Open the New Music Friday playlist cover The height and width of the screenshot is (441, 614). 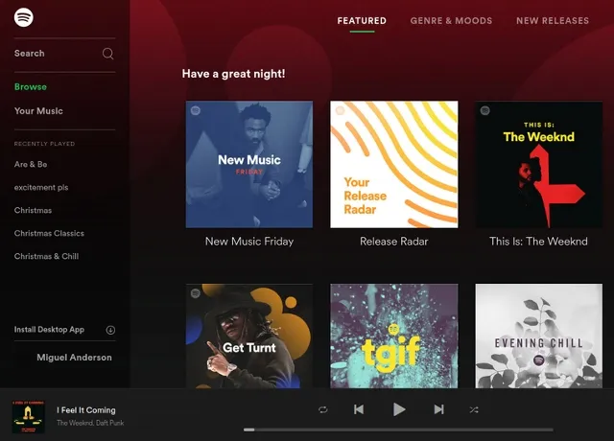point(249,164)
